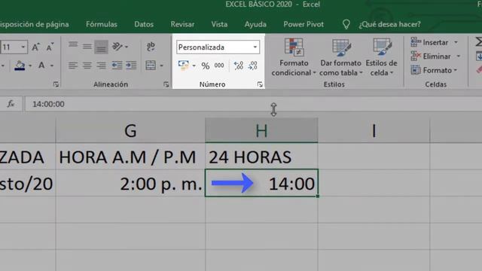Open Formato cells menu

[x=435, y=70]
